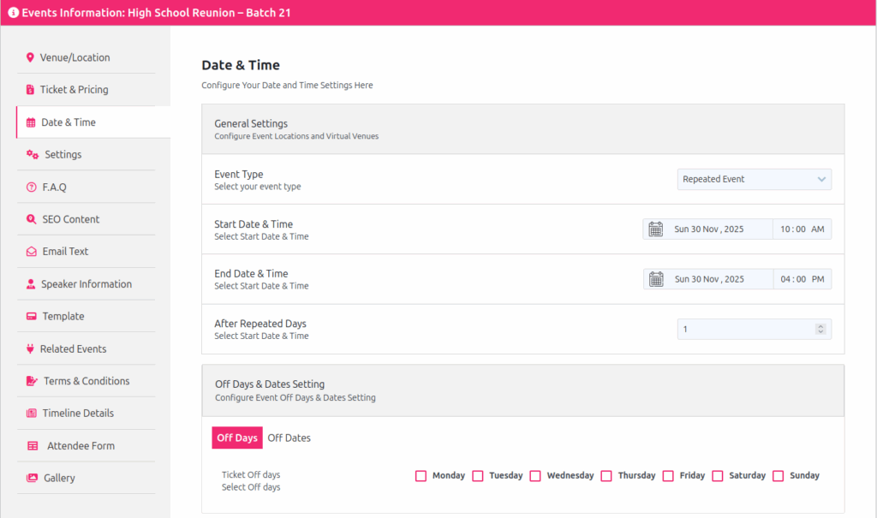This screenshot has height=518, width=877.
Task: Open the calendar icon for Start Date
Action: coord(655,229)
